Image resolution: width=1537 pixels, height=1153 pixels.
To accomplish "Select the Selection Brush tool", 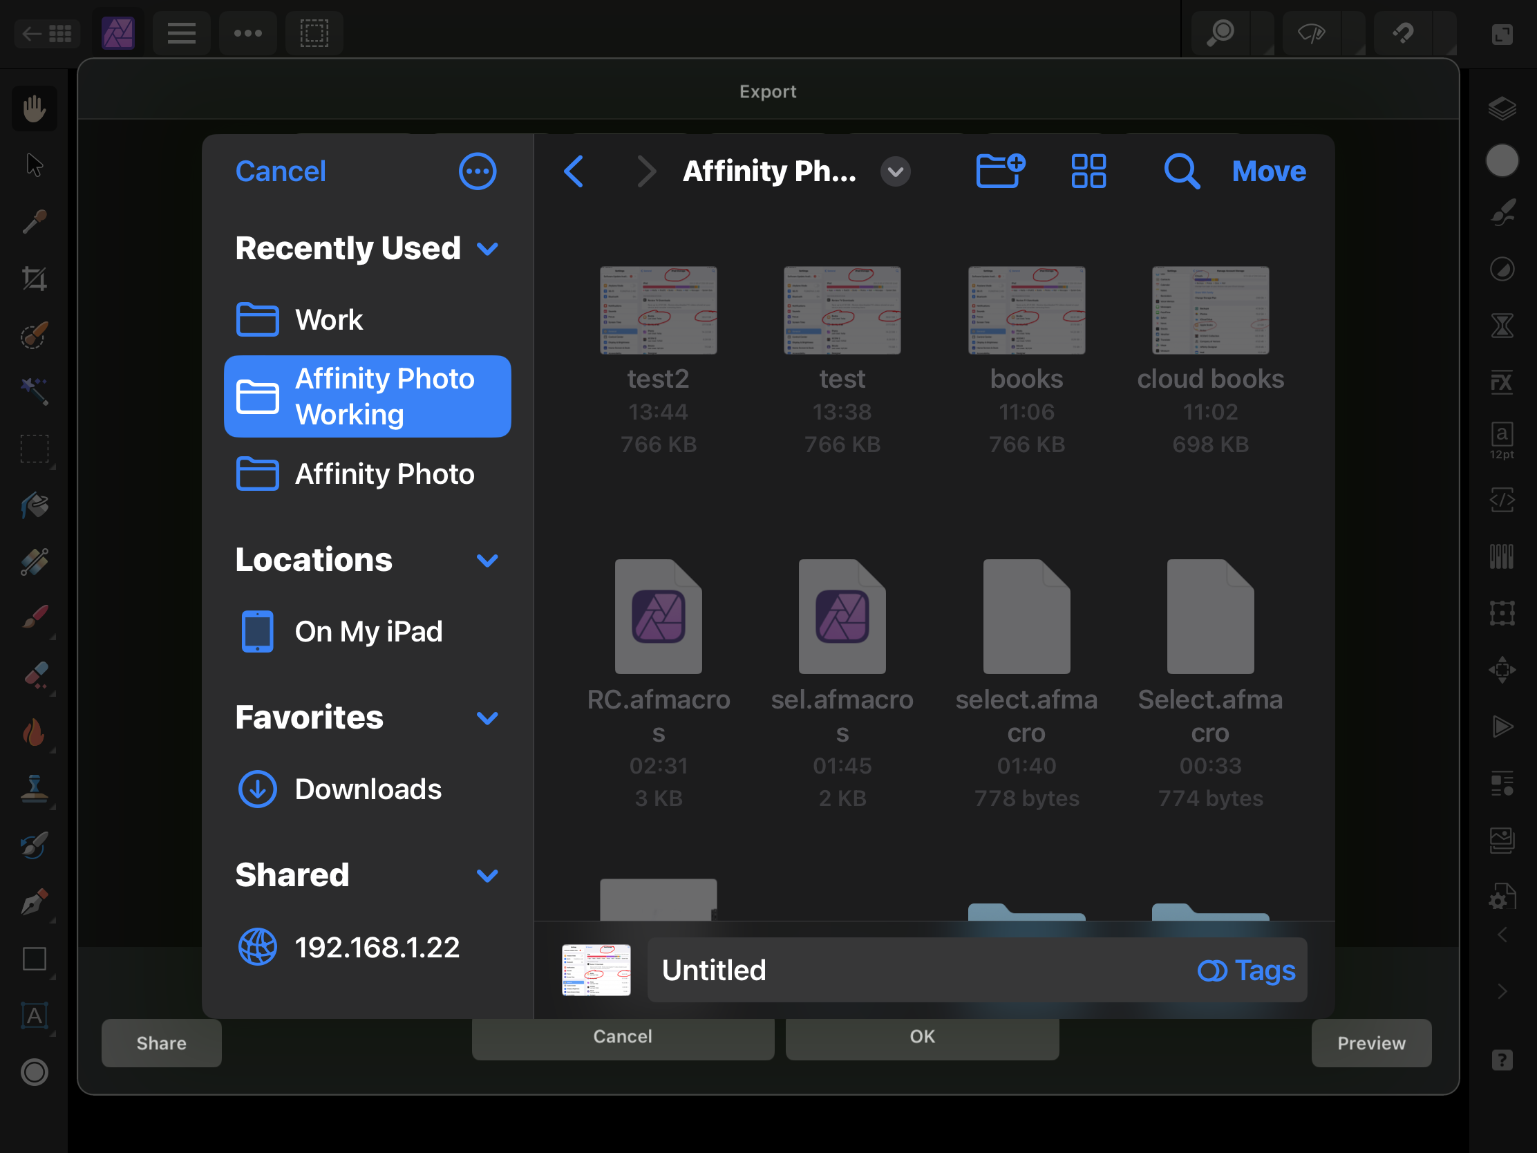I will click(34, 336).
